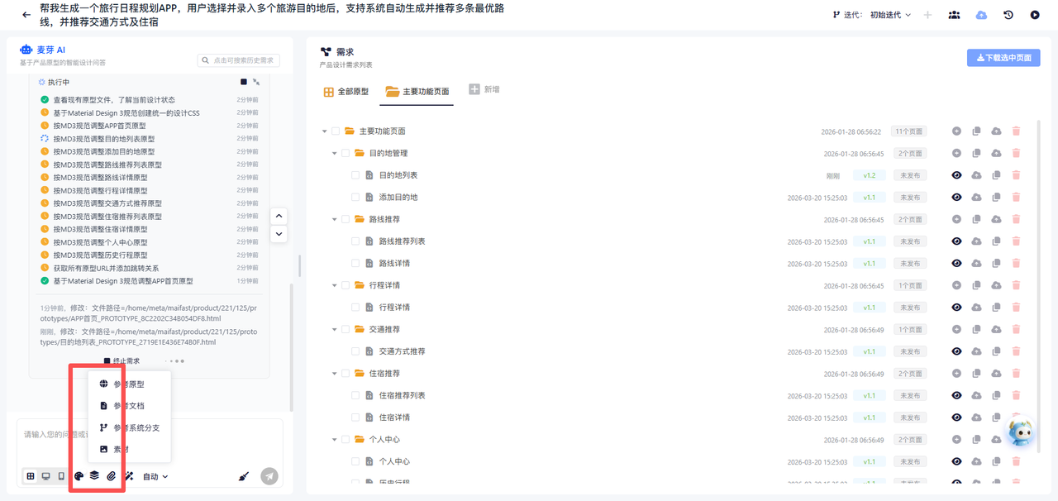Viewport: 1058px width, 501px height.
Task: Clear chat with the broom icon
Action: pyautogui.click(x=243, y=476)
